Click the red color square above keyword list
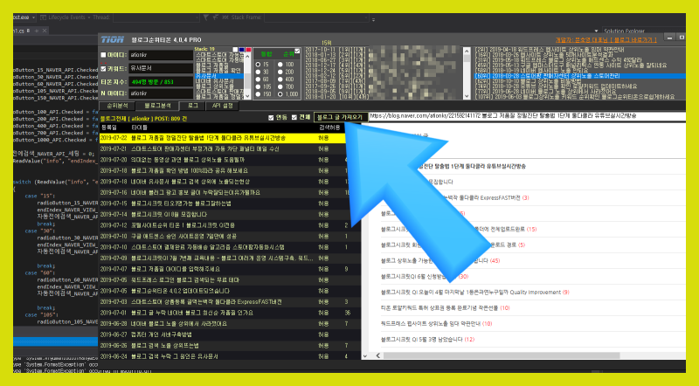 [248, 50]
